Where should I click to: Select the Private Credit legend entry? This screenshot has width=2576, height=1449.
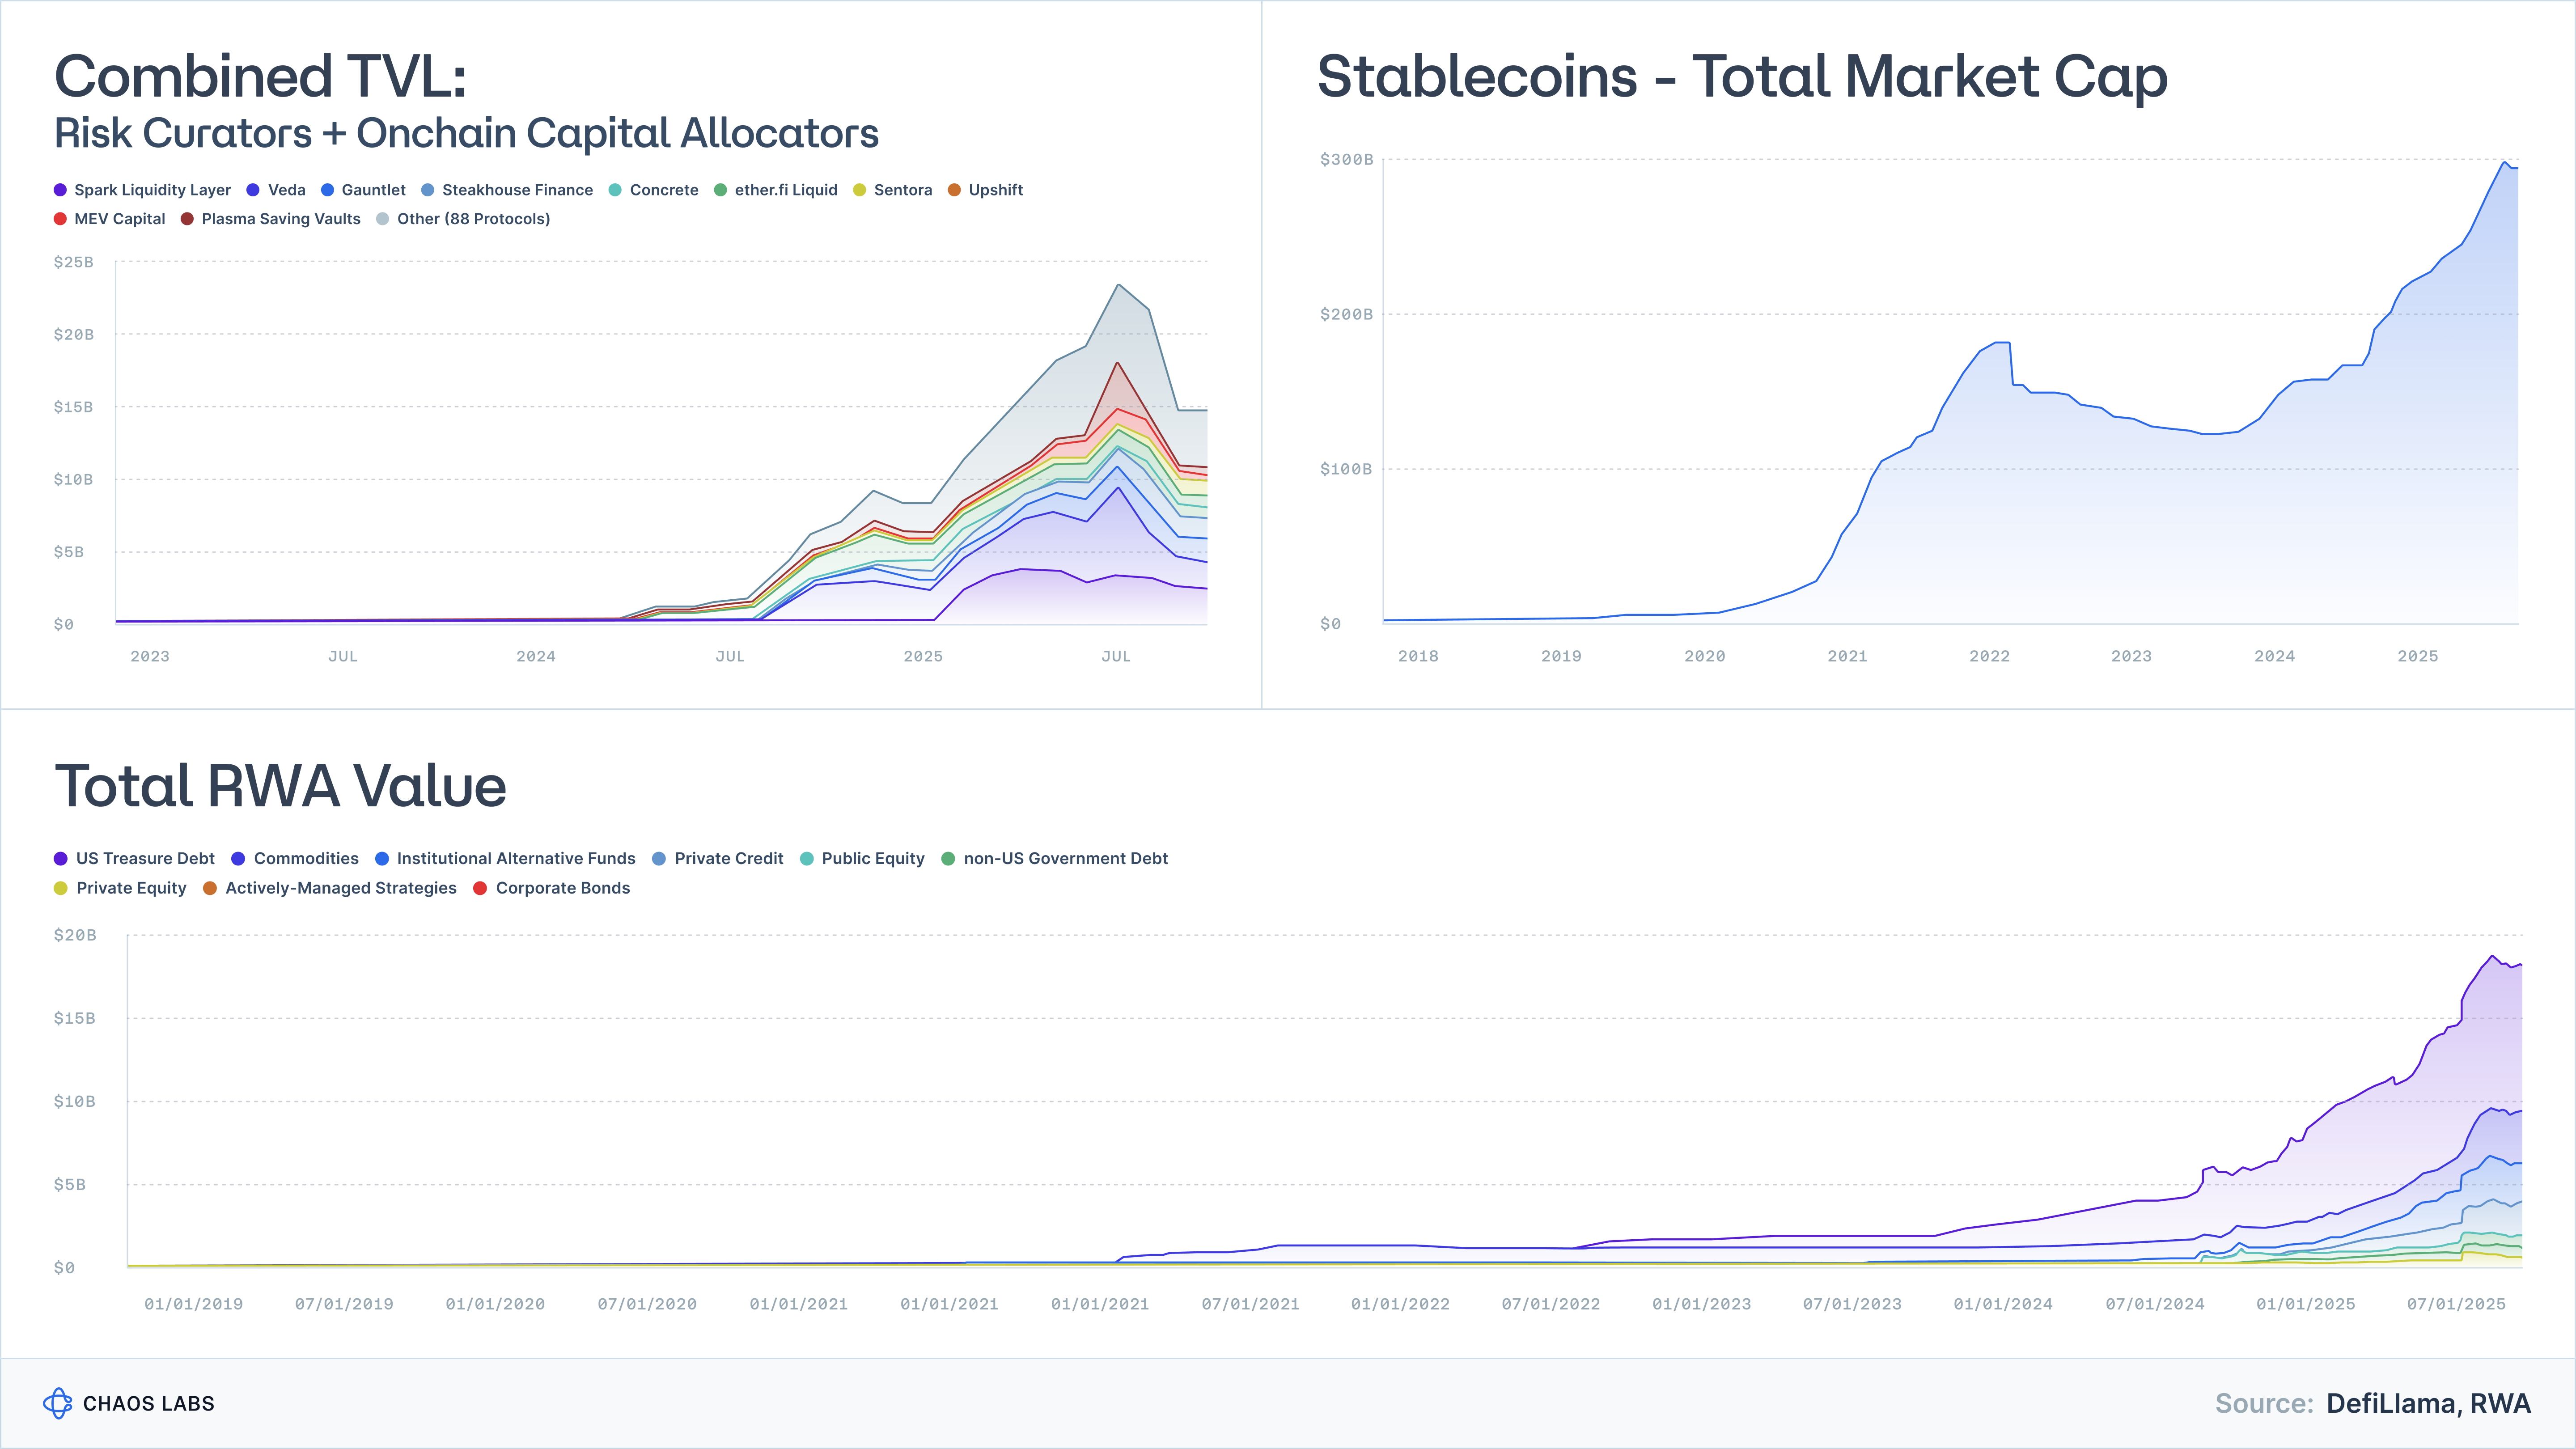tap(659, 859)
